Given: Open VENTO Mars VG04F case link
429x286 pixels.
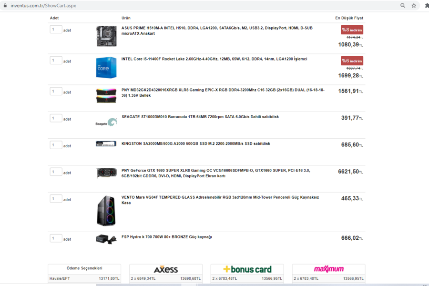Looking at the screenshot, I should tap(220, 200).
